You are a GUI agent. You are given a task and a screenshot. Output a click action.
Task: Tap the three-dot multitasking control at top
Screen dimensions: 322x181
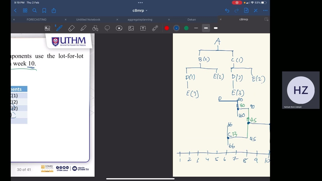click(x=140, y=3)
